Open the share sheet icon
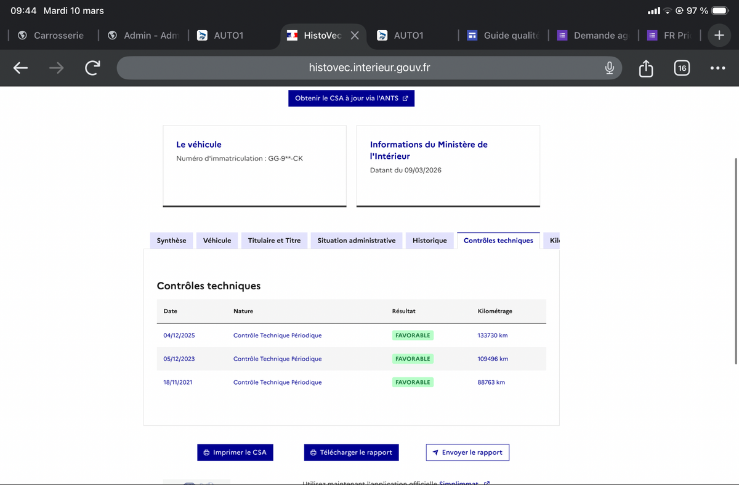This screenshot has height=485, width=739. tap(645, 68)
